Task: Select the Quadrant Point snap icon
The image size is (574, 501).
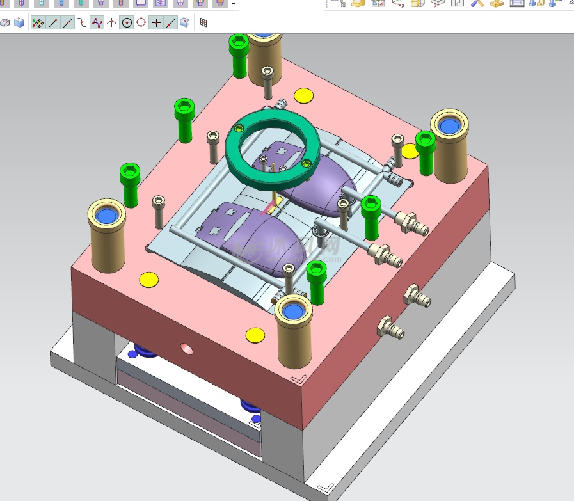Action: coord(141,23)
